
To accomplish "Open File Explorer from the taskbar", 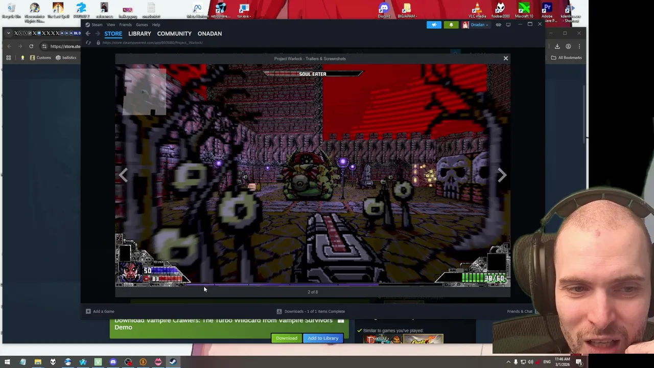I will [x=38, y=362].
